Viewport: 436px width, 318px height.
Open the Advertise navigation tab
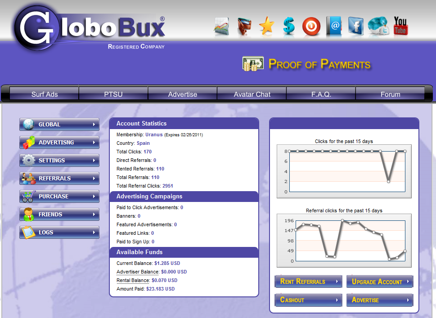[x=182, y=94]
